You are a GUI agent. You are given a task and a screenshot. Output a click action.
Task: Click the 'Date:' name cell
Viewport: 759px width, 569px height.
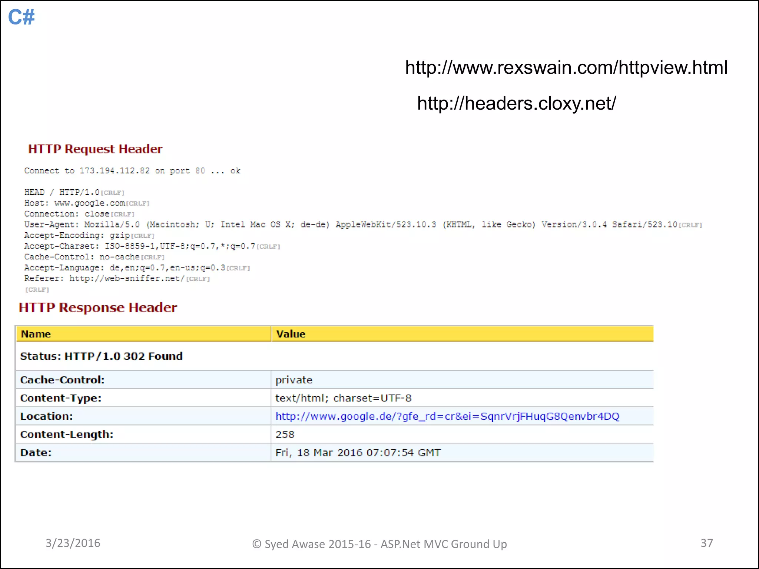[143, 452]
